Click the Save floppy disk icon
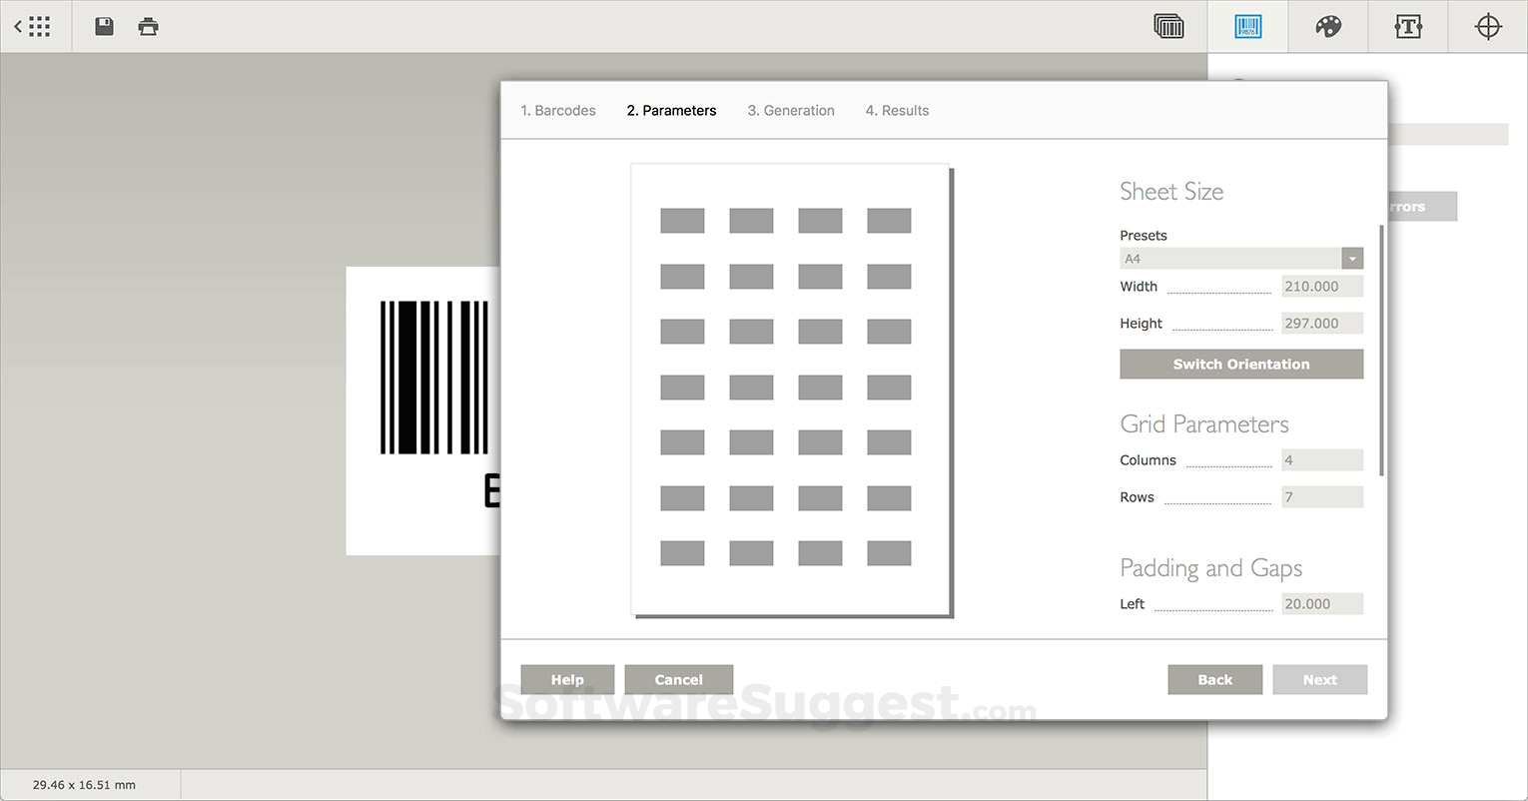Image resolution: width=1528 pixels, height=801 pixels. click(103, 26)
